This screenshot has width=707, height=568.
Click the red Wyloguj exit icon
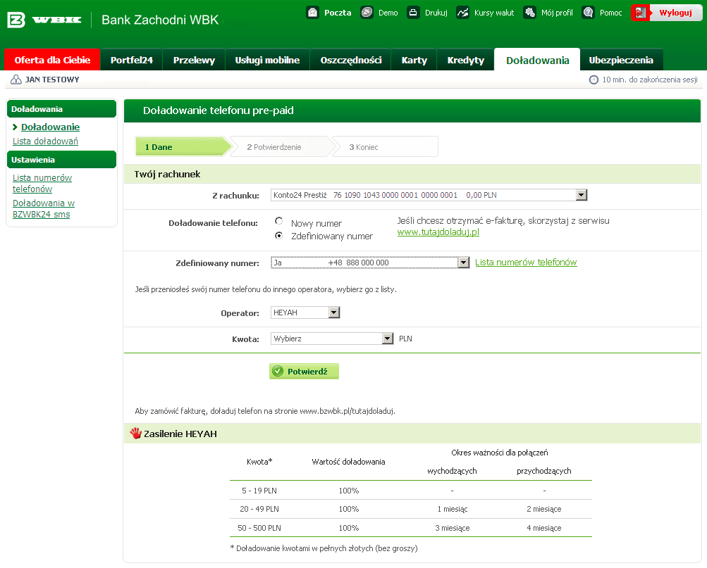641,13
